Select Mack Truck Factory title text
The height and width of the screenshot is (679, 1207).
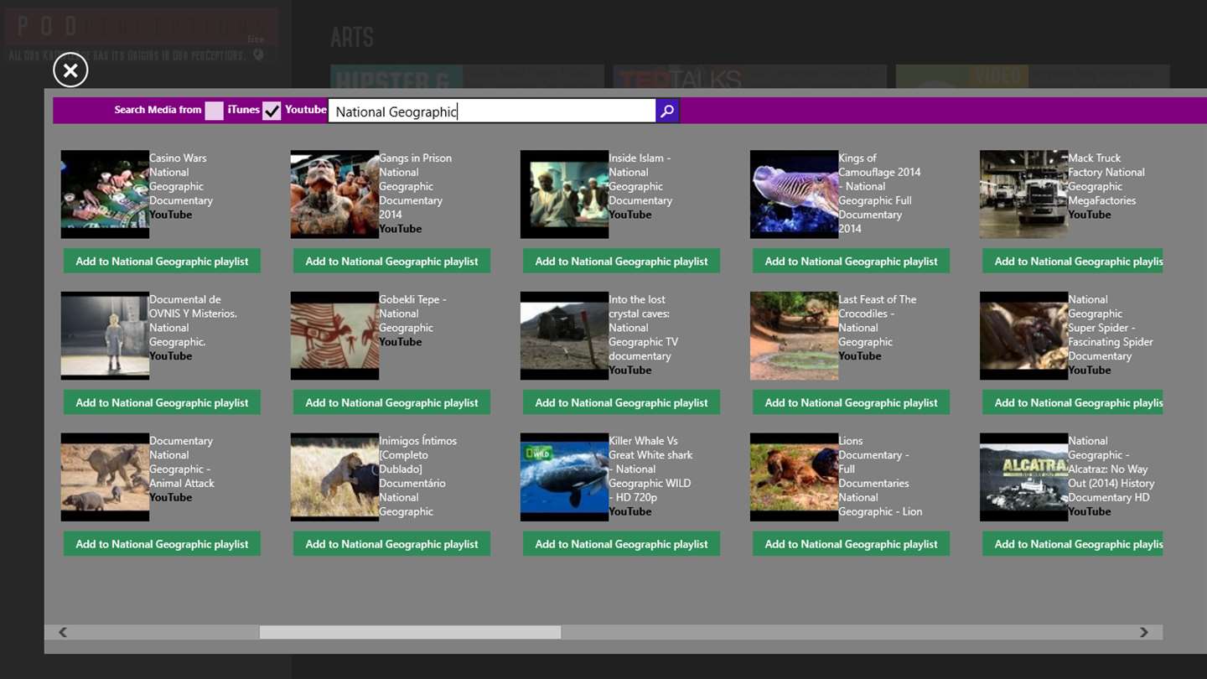pos(1106,179)
